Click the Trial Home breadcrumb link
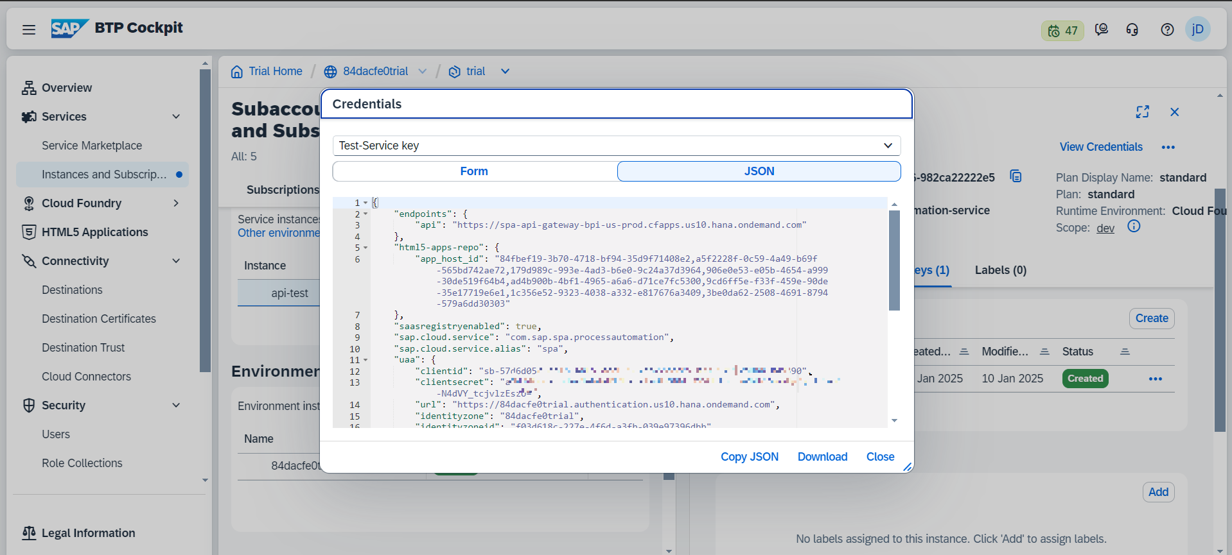 [276, 71]
